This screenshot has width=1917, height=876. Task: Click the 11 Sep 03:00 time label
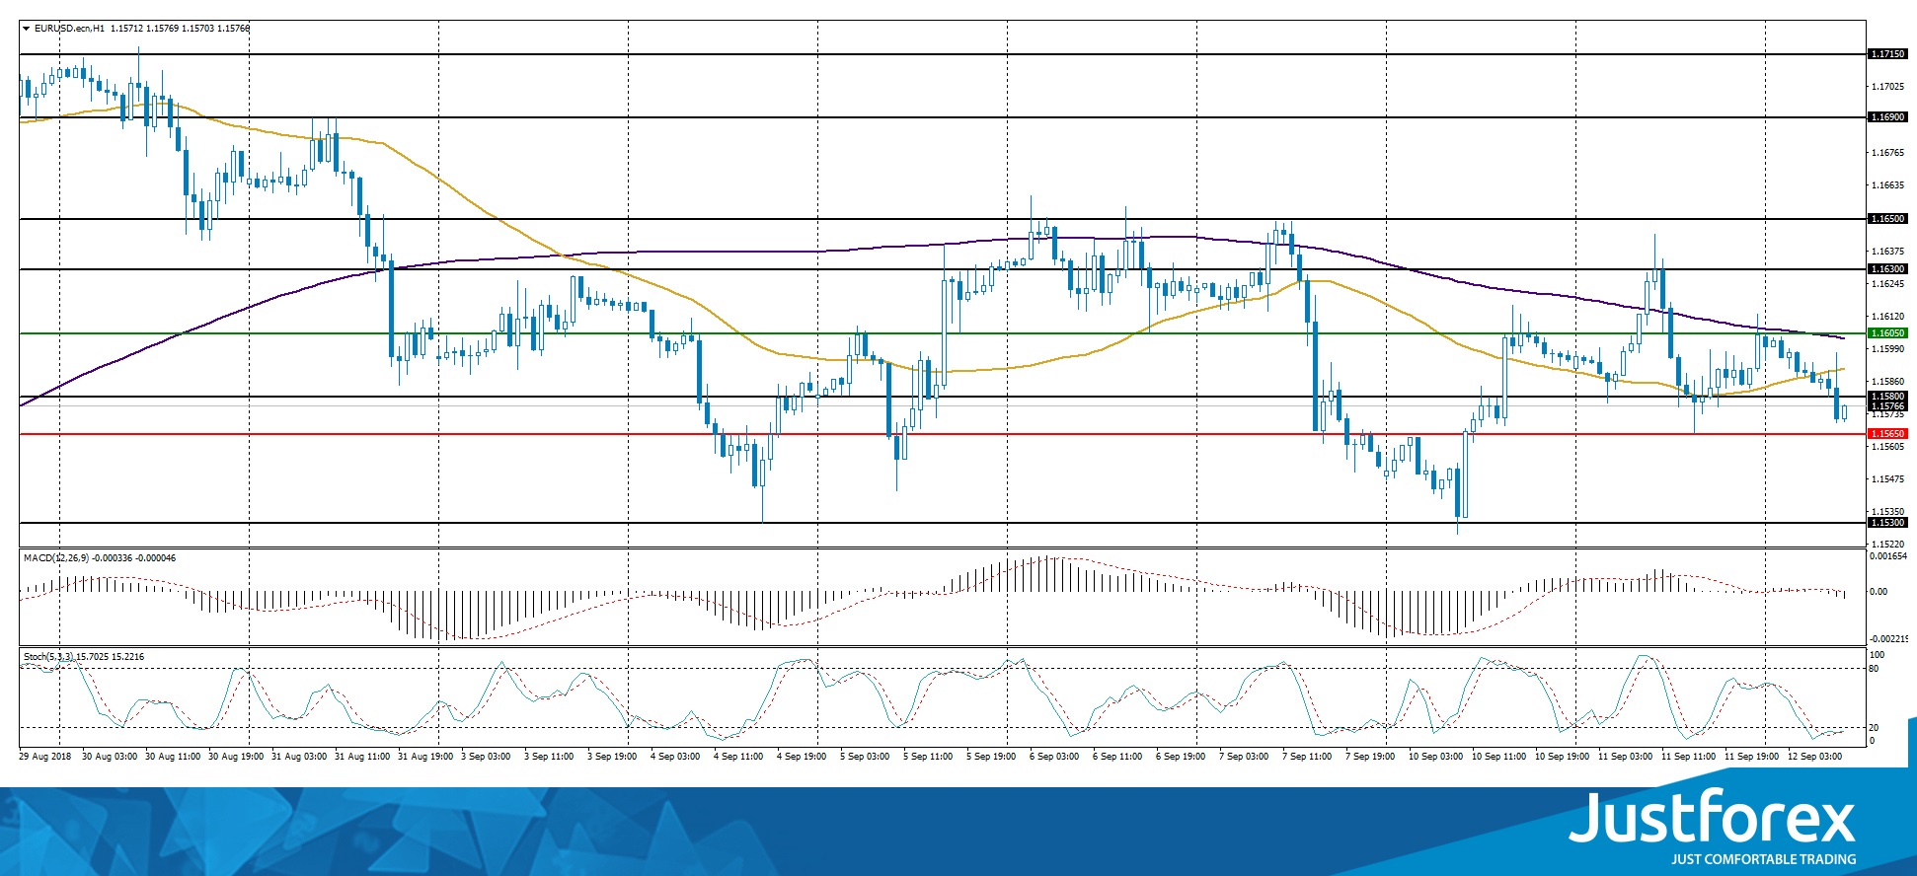pos(1626,757)
